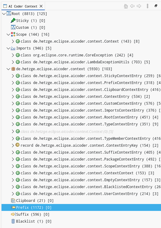Image resolution: width=161 pixels, height=228 pixels.
Task: Click class icon of RootContextEntry
Action: (x=18, y=117)
